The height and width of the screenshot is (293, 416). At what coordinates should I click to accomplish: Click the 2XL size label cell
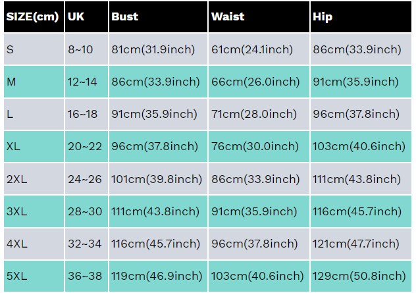click(x=34, y=179)
